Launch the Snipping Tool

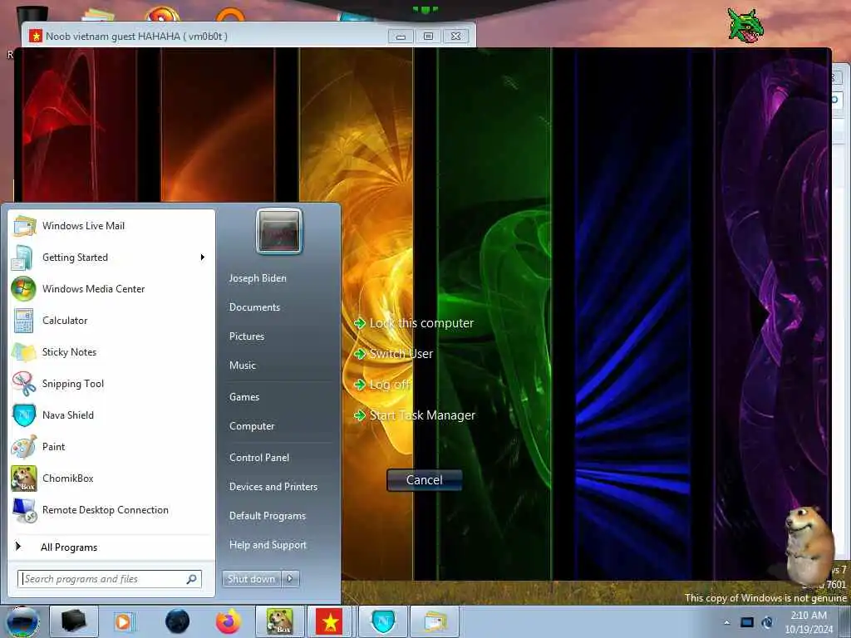point(111,384)
